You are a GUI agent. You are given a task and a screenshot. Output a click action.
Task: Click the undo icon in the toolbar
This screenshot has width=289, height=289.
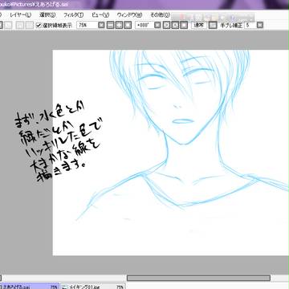tap(1, 26)
